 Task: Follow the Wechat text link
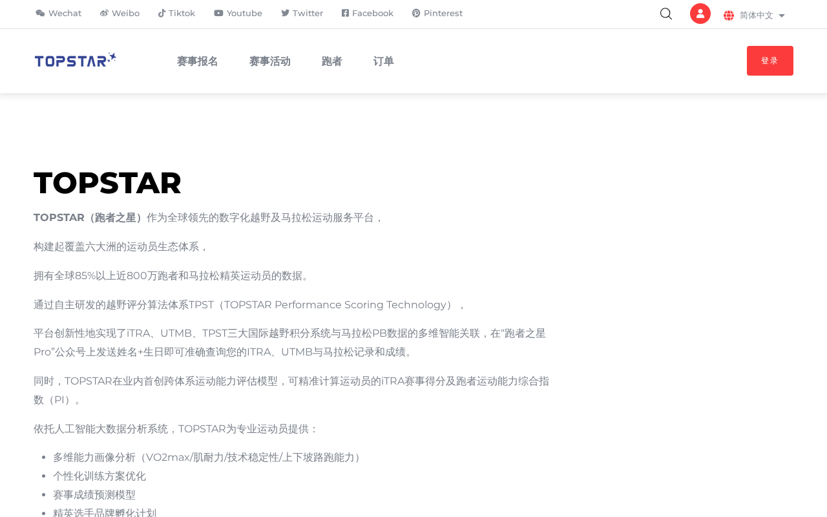[65, 14]
